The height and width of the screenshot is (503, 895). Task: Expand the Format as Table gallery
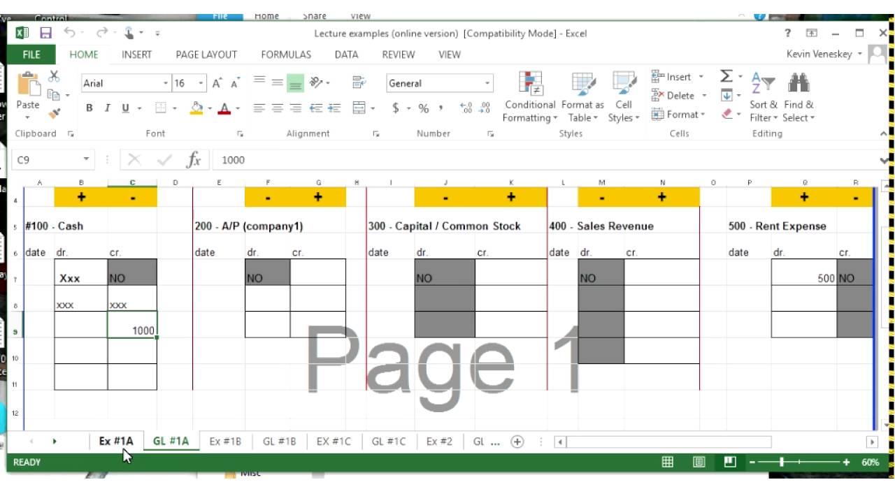[x=582, y=97]
